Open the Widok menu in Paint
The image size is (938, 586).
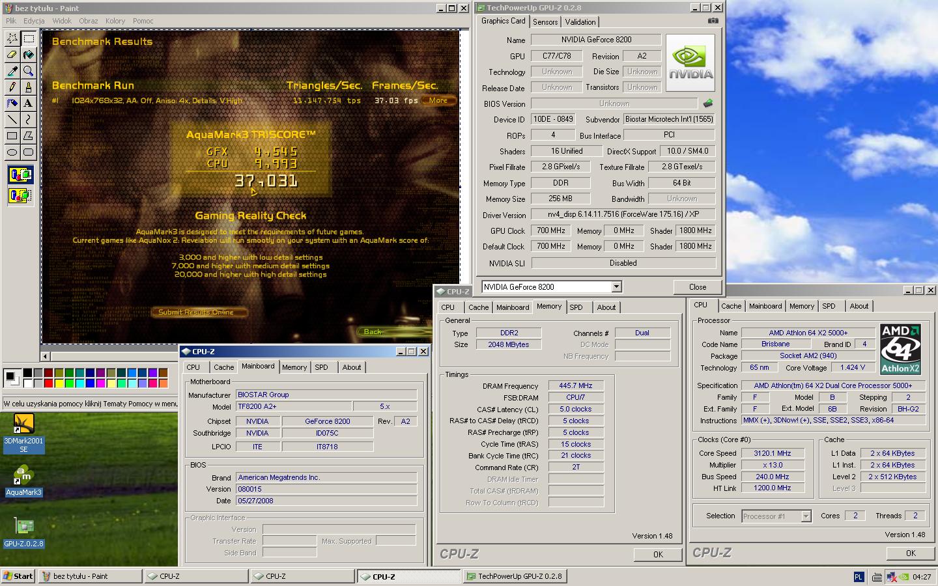click(62, 21)
